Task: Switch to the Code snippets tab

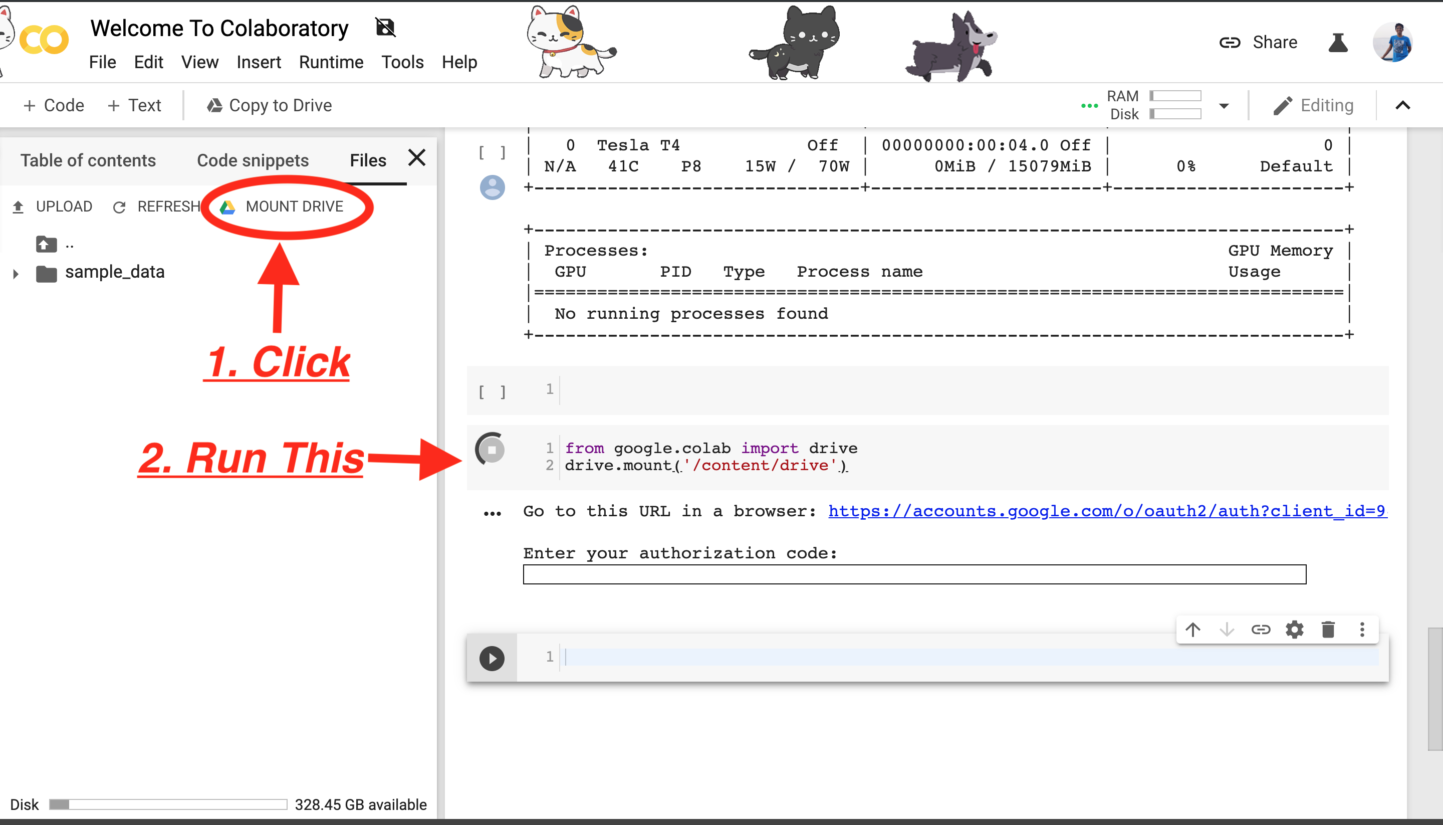Action: click(x=252, y=160)
